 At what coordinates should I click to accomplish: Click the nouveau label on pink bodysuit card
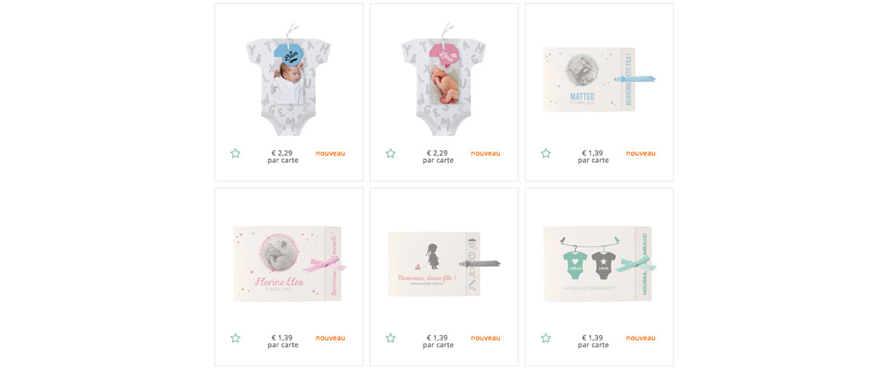click(x=486, y=153)
